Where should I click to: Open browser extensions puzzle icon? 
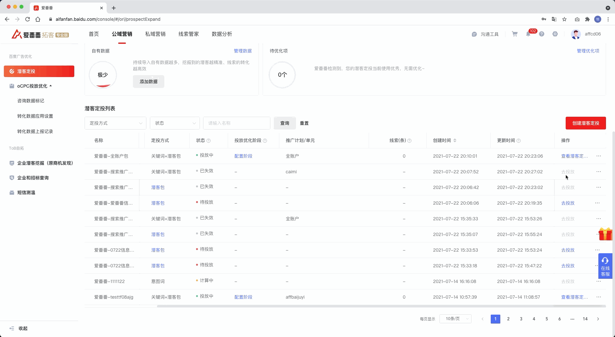click(587, 19)
